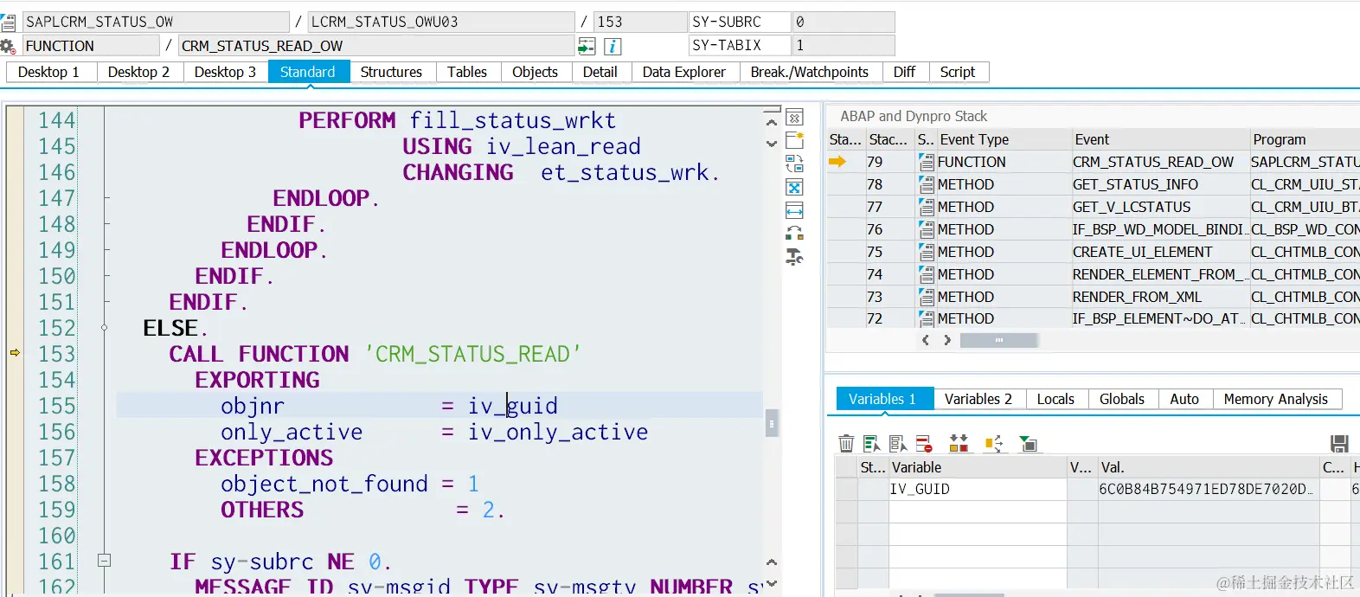The image size is (1360, 597).
Task: Click the swap tool icon
Action: click(x=794, y=164)
